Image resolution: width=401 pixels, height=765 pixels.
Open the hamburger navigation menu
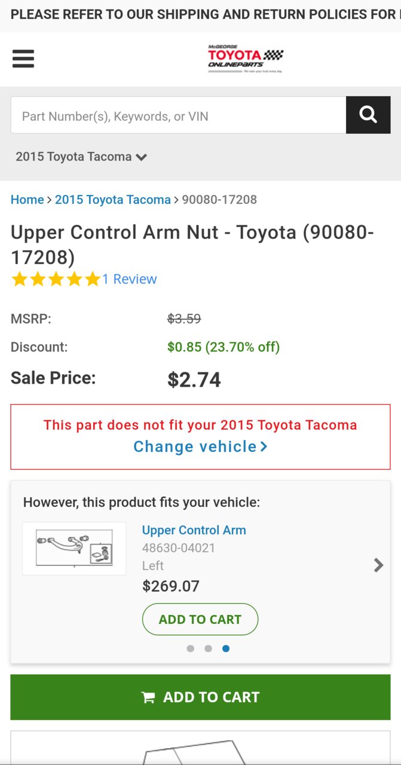coord(23,59)
